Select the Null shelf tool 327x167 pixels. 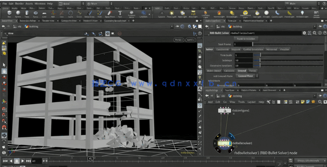[53, 14]
